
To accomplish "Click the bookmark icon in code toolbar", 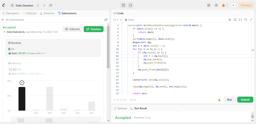I will [x=235, y=20].
